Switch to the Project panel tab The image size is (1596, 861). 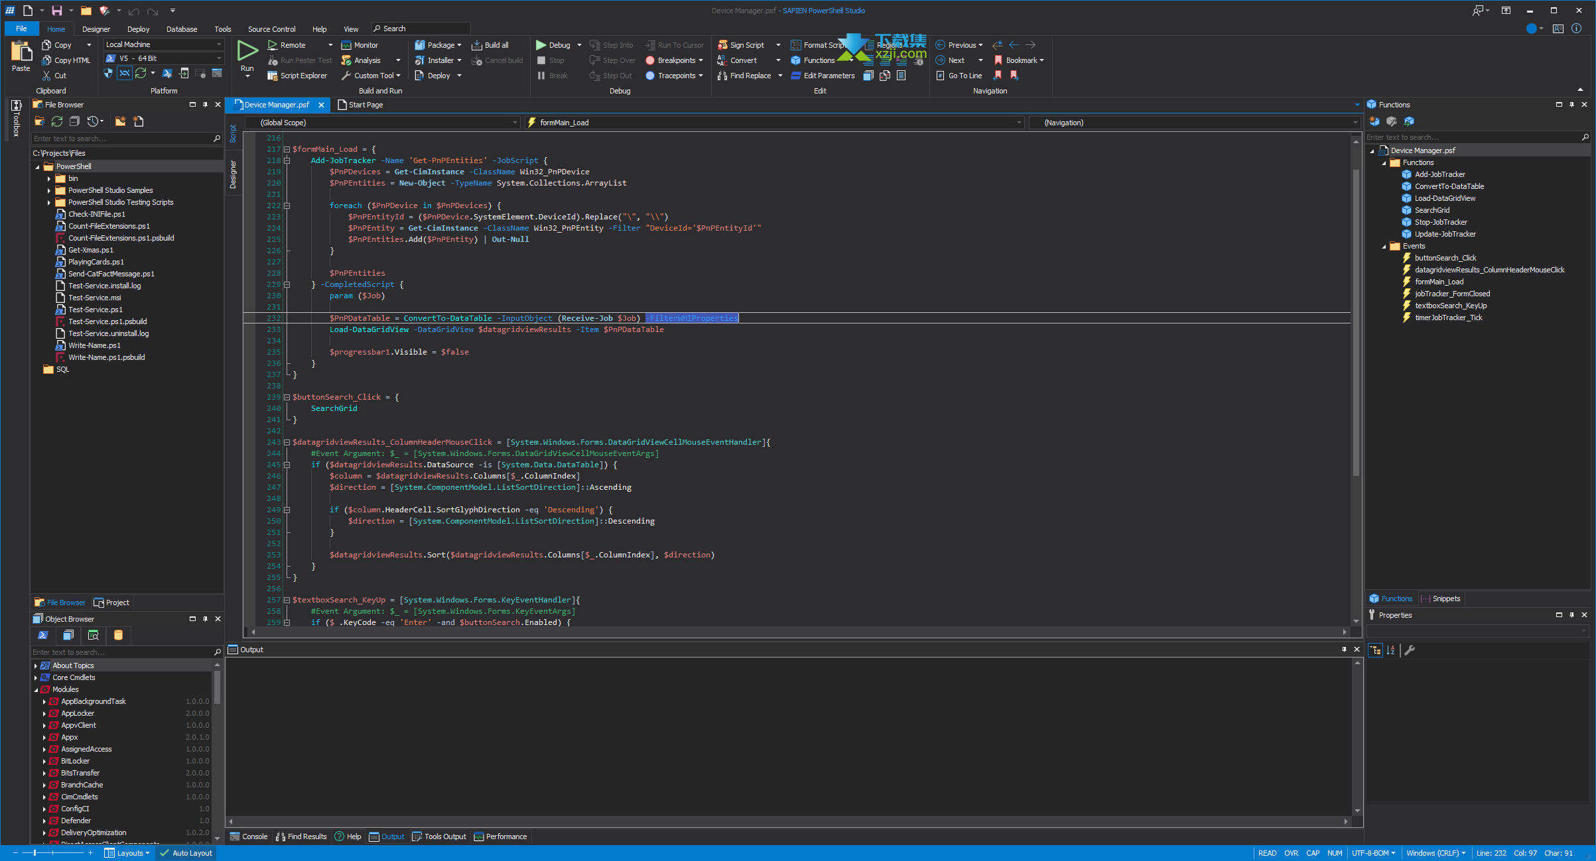pos(112,603)
